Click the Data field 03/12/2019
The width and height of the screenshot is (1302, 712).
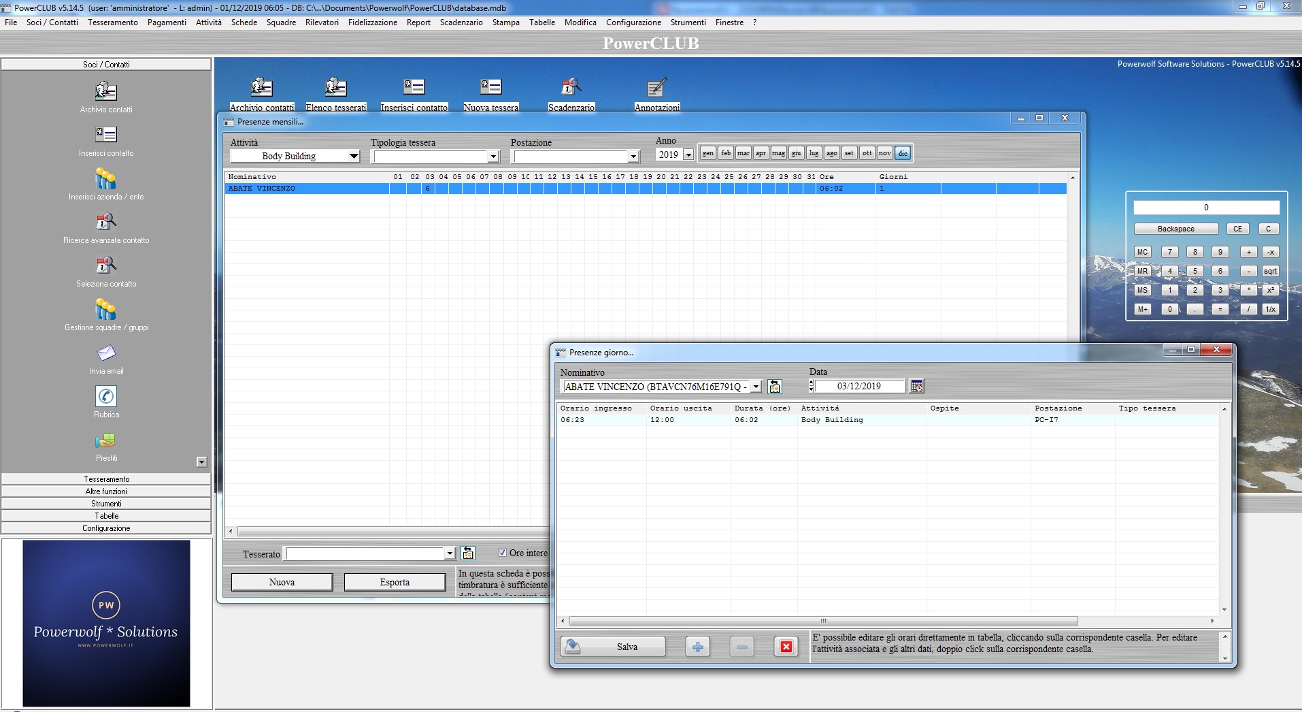pyautogui.click(x=860, y=386)
